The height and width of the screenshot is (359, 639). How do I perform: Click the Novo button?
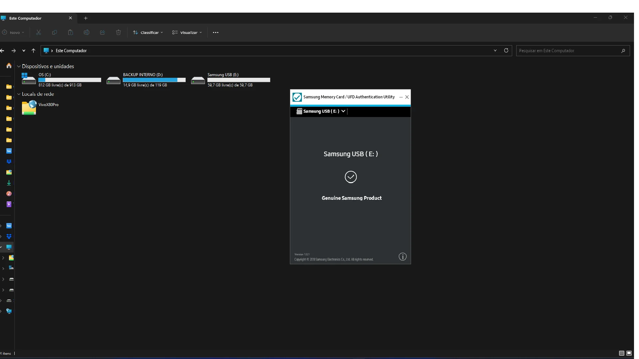(13, 33)
